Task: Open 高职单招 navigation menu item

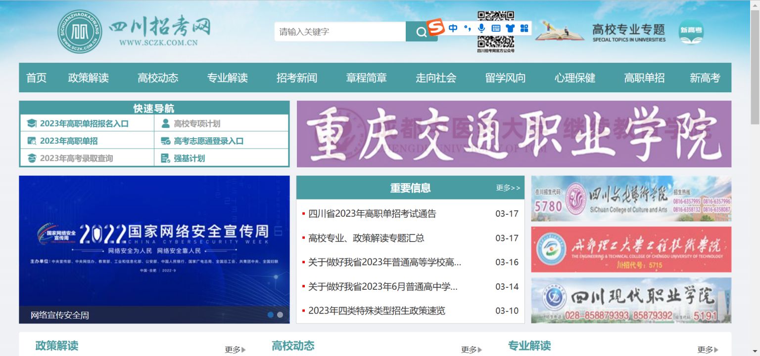Action: tap(644, 78)
